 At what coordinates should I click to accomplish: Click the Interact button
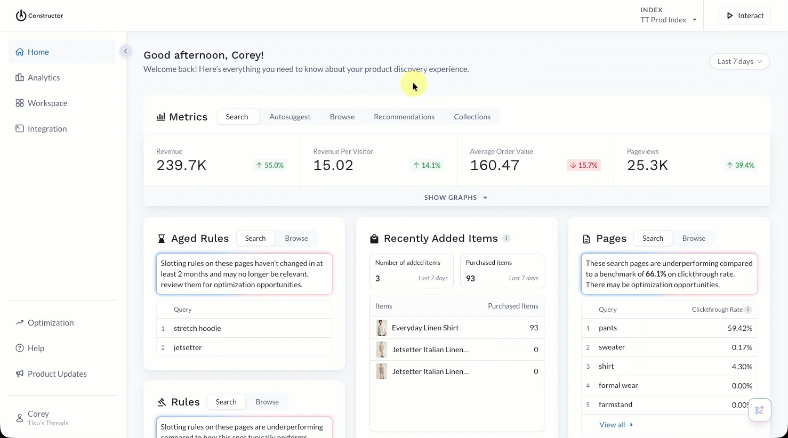click(x=745, y=15)
